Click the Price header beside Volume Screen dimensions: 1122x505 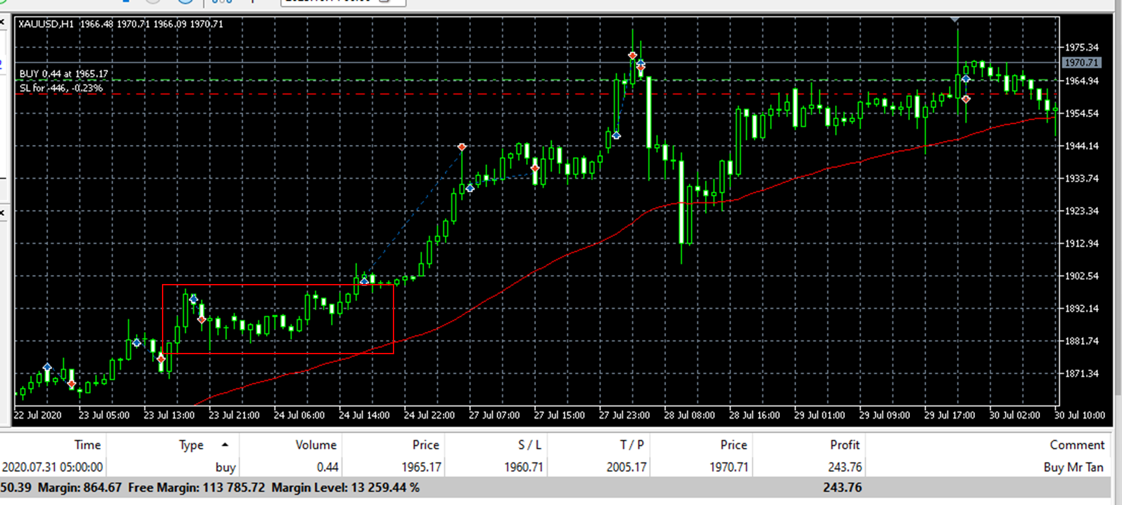point(425,445)
